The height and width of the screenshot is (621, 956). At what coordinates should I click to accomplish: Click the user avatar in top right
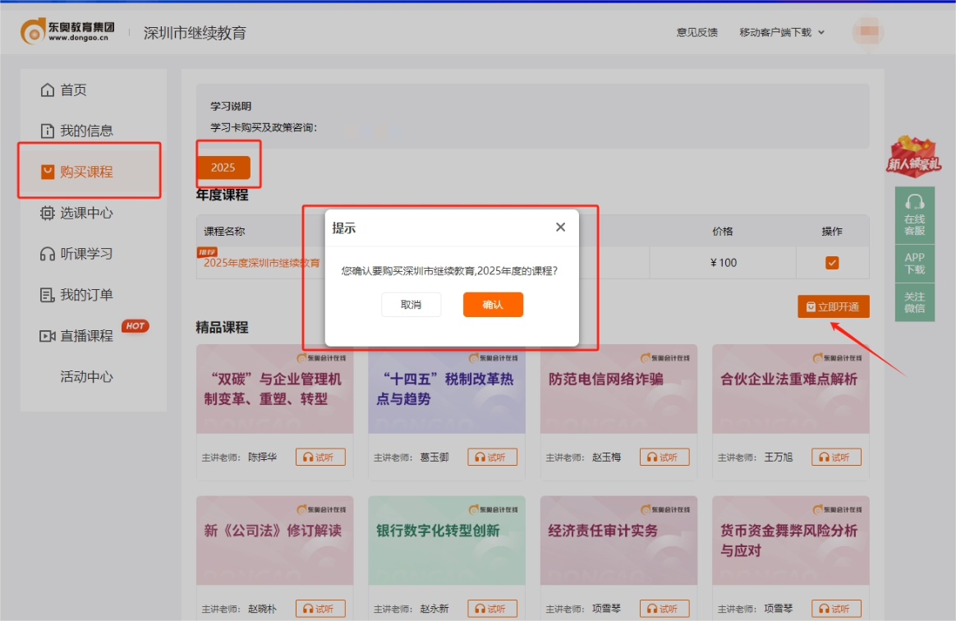tap(868, 32)
